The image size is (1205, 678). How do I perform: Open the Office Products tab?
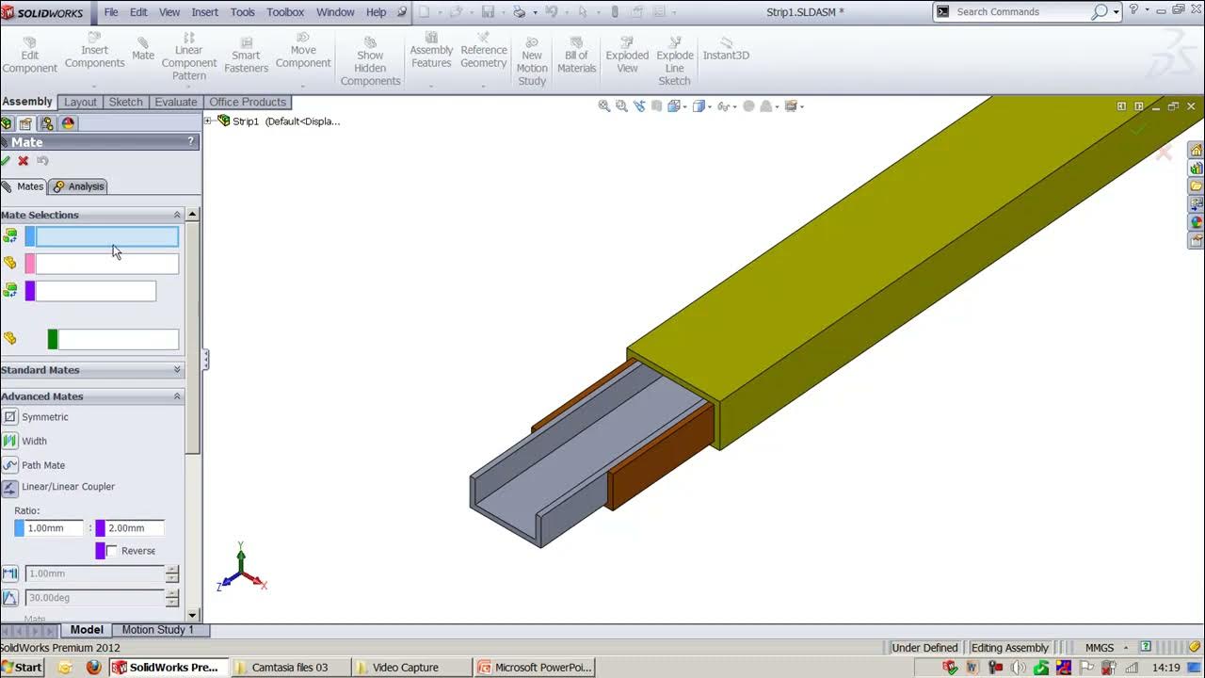[248, 102]
